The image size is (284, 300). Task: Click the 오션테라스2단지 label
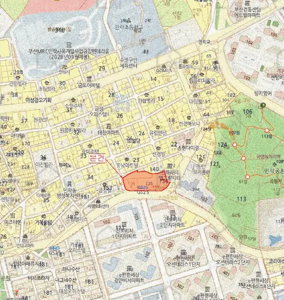(233, 262)
